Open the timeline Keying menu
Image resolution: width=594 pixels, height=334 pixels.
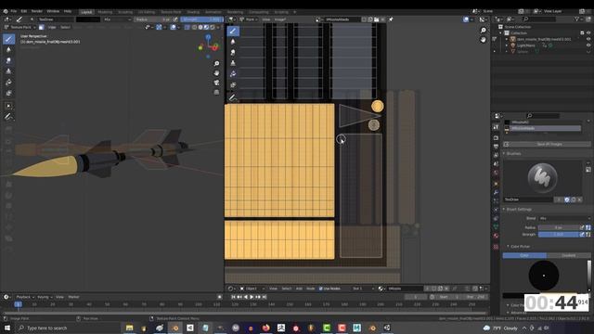point(44,297)
